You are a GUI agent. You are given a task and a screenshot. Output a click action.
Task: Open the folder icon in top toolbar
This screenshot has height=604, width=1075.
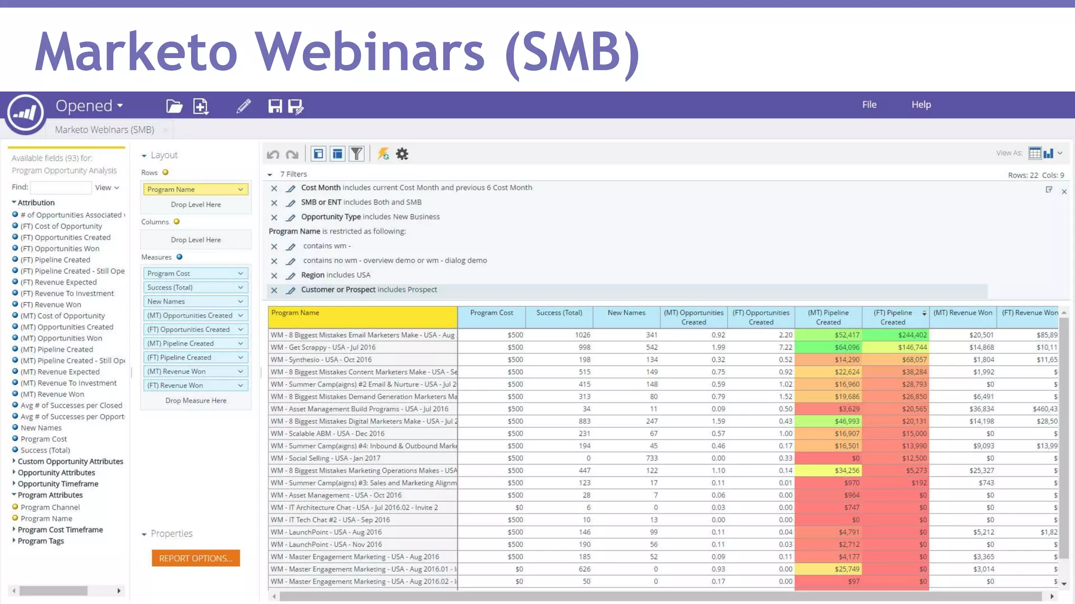pyautogui.click(x=174, y=106)
